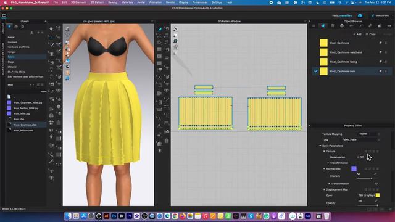Open the SIMULATION mode dropdown
Image resolution: width=395 pixels, height=222 pixels.
pyautogui.click(x=382, y=15)
